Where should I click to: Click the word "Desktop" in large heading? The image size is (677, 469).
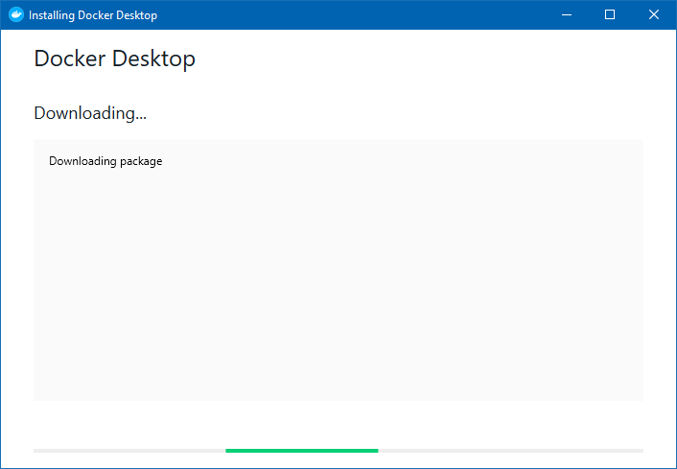tap(153, 59)
